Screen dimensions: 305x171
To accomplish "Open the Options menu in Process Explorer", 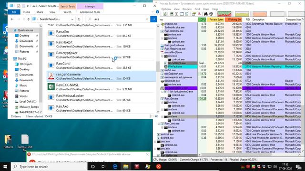I will [166, 9].
